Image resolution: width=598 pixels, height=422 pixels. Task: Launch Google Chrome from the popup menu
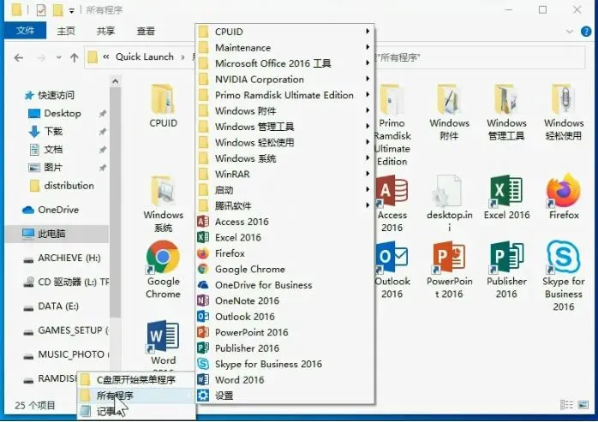(284, 269)
